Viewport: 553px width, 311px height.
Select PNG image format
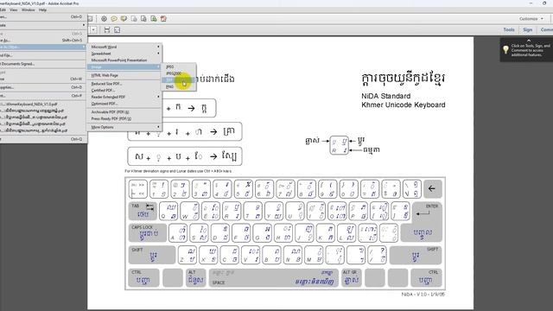(179, 86)
